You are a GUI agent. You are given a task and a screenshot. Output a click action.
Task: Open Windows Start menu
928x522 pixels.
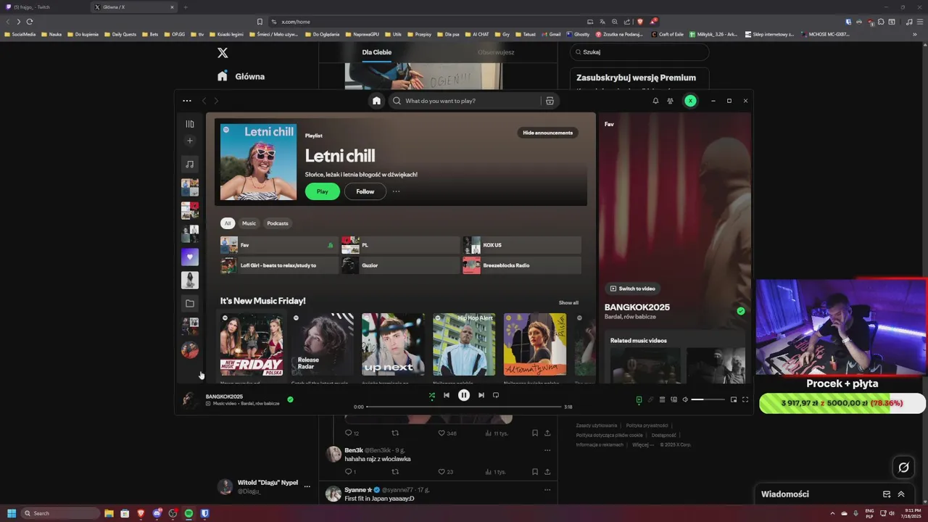pyautogui.click(x=12, y=513)
